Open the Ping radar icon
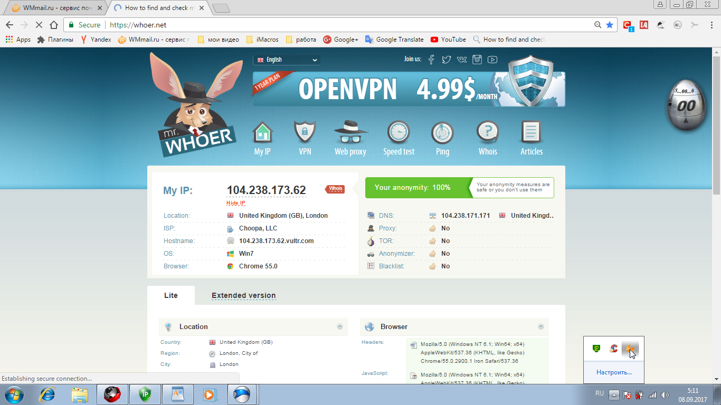 tap(442, 133)
